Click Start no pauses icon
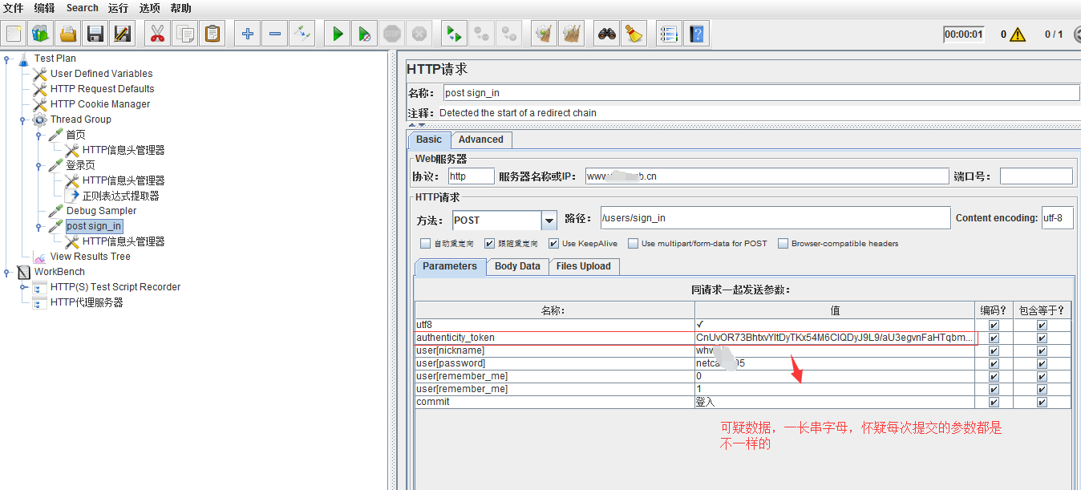This screenshot has width=1081, height=490. pos(365,34)
